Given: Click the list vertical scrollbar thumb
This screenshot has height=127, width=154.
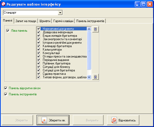Looking at the screenshot, I should coord(89,51).
